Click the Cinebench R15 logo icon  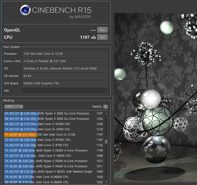pos(25,10)
